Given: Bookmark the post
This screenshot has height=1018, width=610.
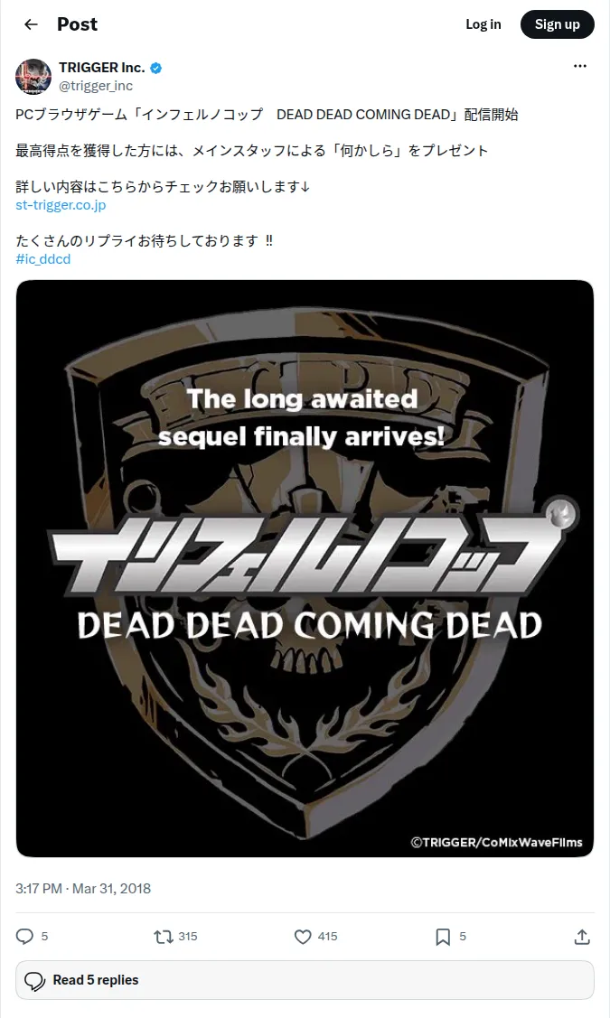Looking at the screenshot, I should click(443, 936).
